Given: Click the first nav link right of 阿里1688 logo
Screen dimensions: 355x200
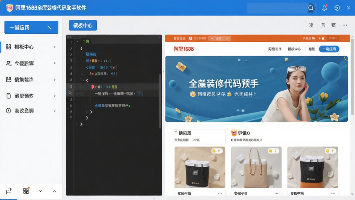Looking at the screenshot, I should 275,49.
